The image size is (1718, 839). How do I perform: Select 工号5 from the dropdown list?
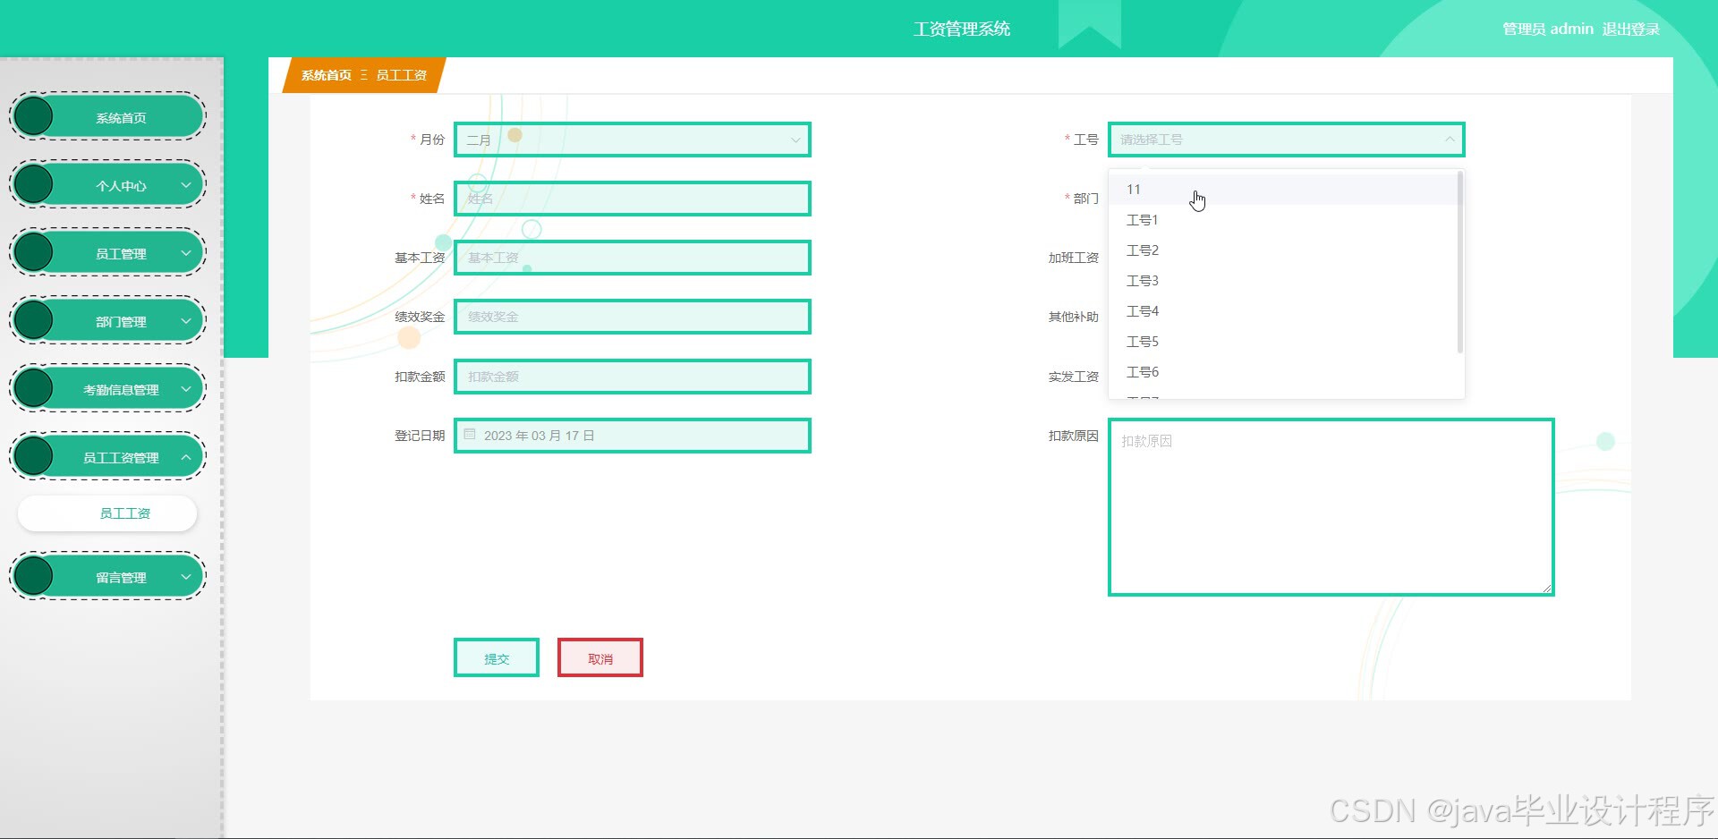coord(1284,342)
